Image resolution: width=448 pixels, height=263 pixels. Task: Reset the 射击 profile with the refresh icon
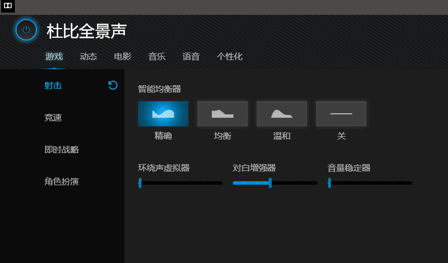tap(113, 85)
